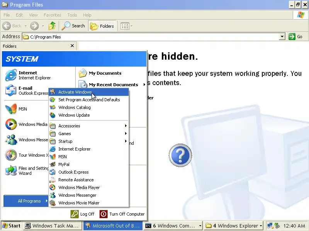Open the View menu

33,15
